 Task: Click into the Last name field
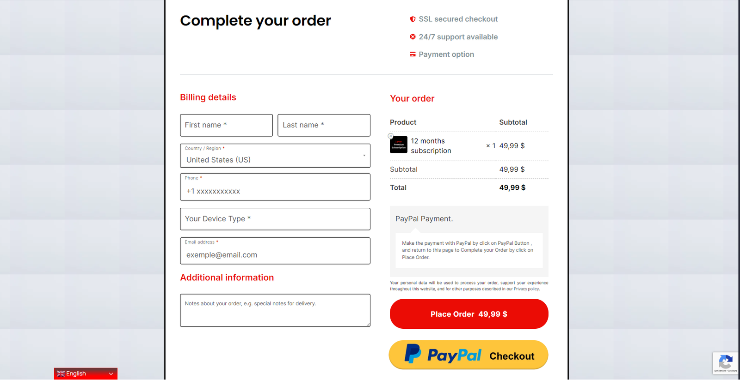(x=324, y=125)
